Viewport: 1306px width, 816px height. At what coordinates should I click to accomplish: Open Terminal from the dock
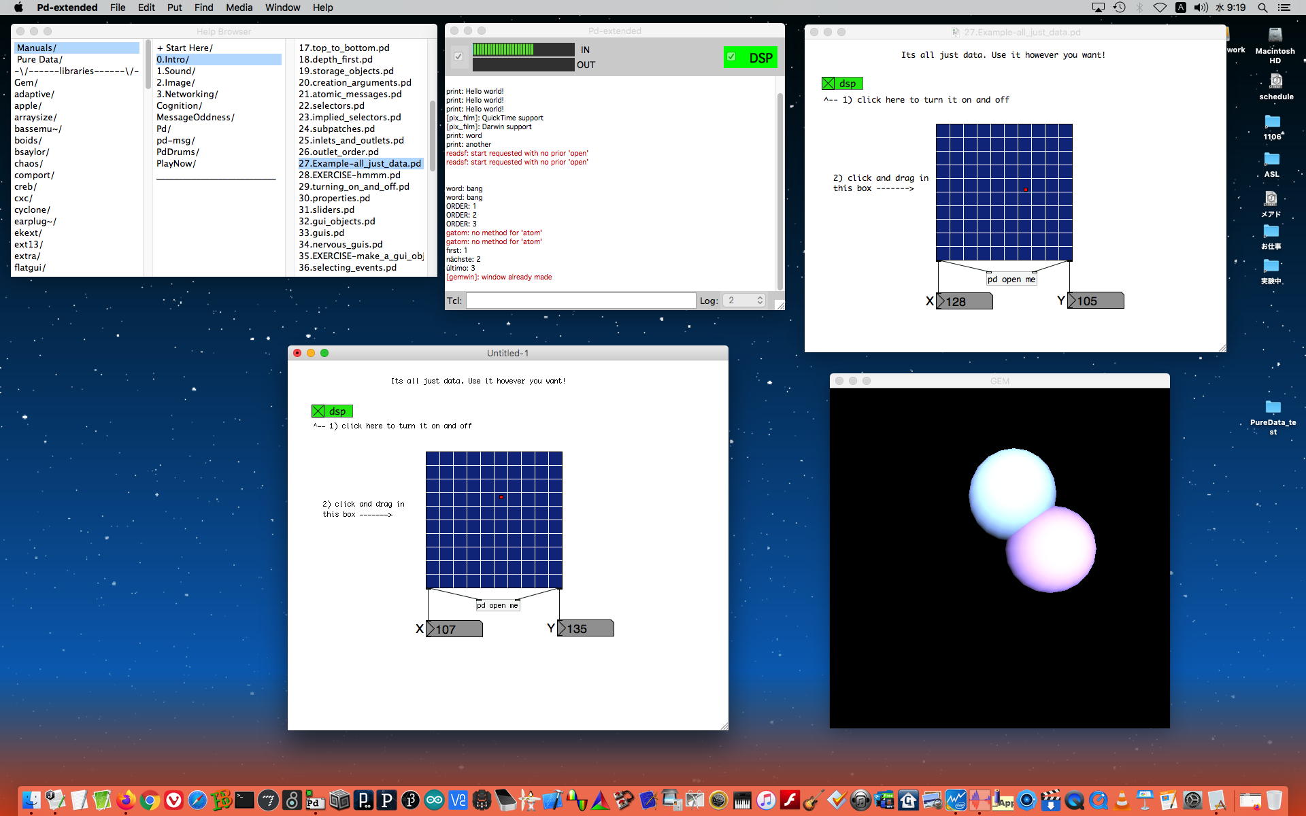[244, 800]
